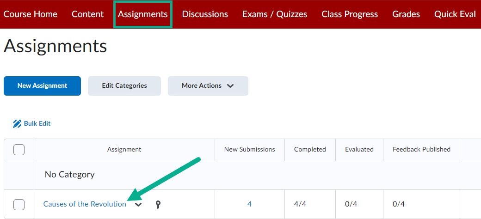Click the Edit Categories button
Viewport: 481px width, 219px height.
124,86
